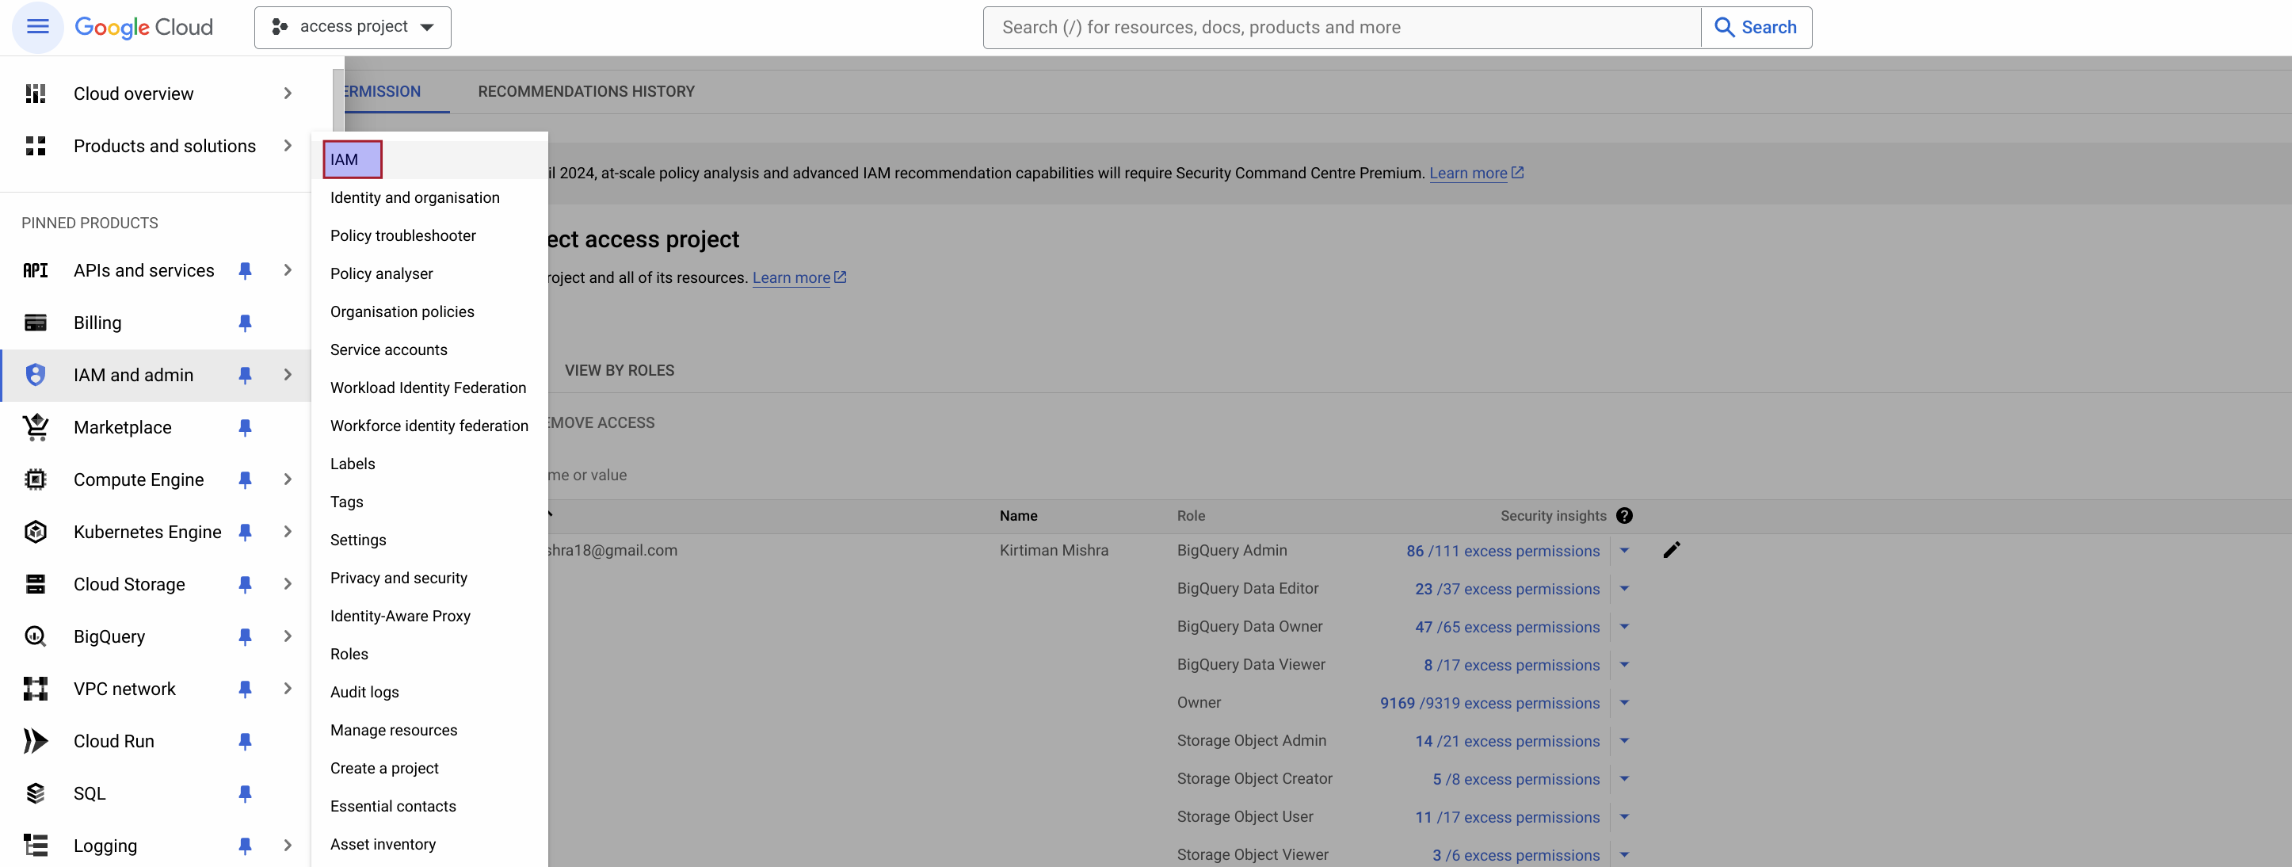Open 23/37 excess permissions link
2292x867 pixels.
[1507, 590]
